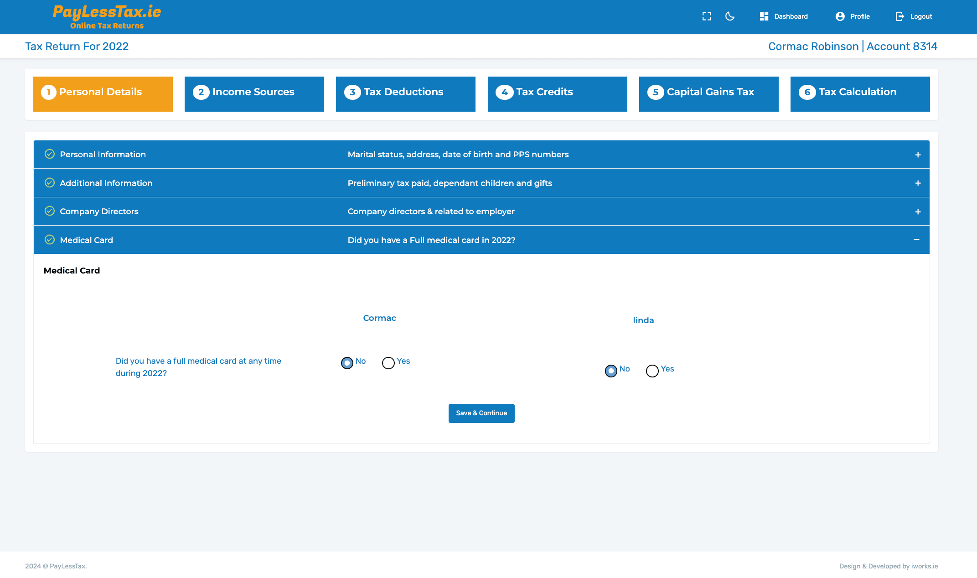Toggle dark mode moon icon
The height and width of the screenshot is (578, 977).
click(730, 16)
